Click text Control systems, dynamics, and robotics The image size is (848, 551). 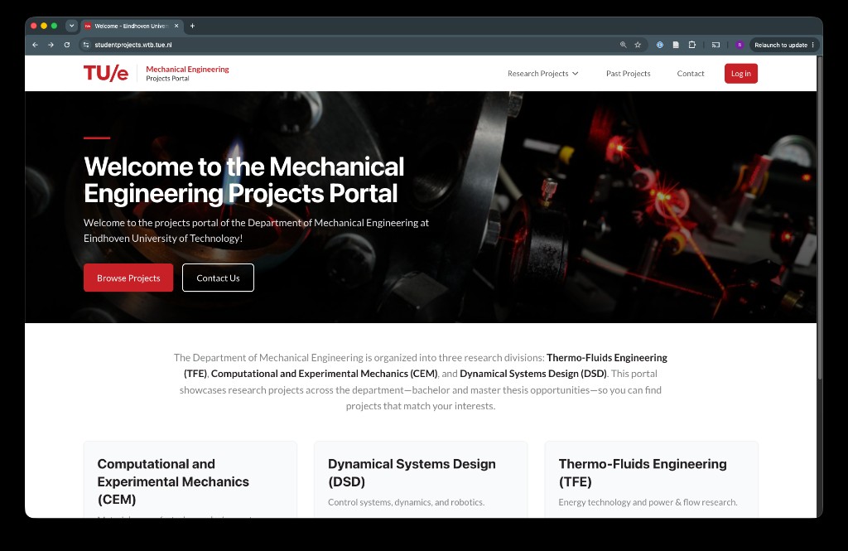coord(406,502)
